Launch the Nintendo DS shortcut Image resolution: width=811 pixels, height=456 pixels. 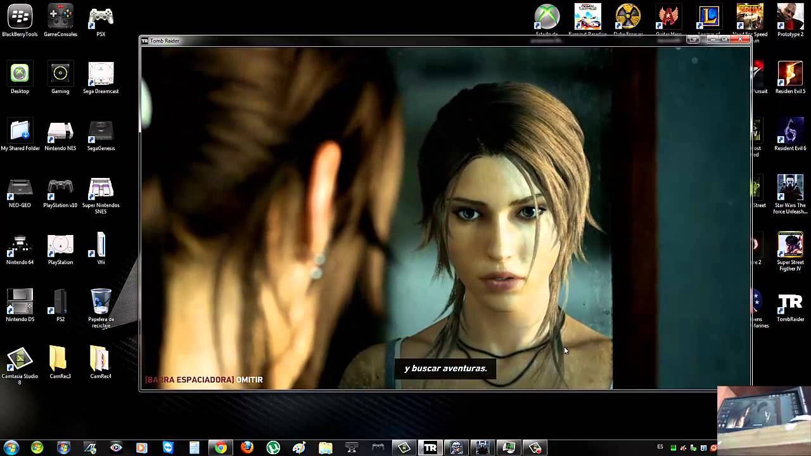[20, 307]
